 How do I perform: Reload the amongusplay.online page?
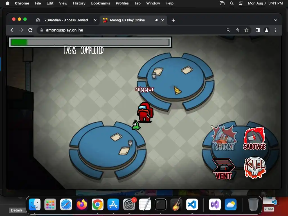[30, 30]
